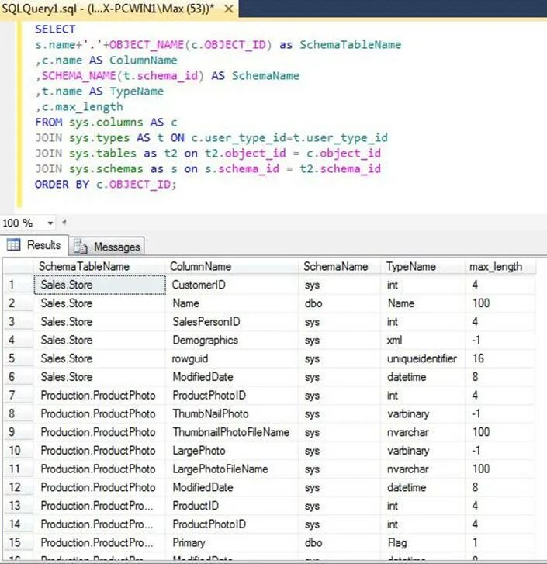Click Production.ProductPhoto cell in row 10
Viewport: 547px width, 564px height.
(x=99, y=451)
